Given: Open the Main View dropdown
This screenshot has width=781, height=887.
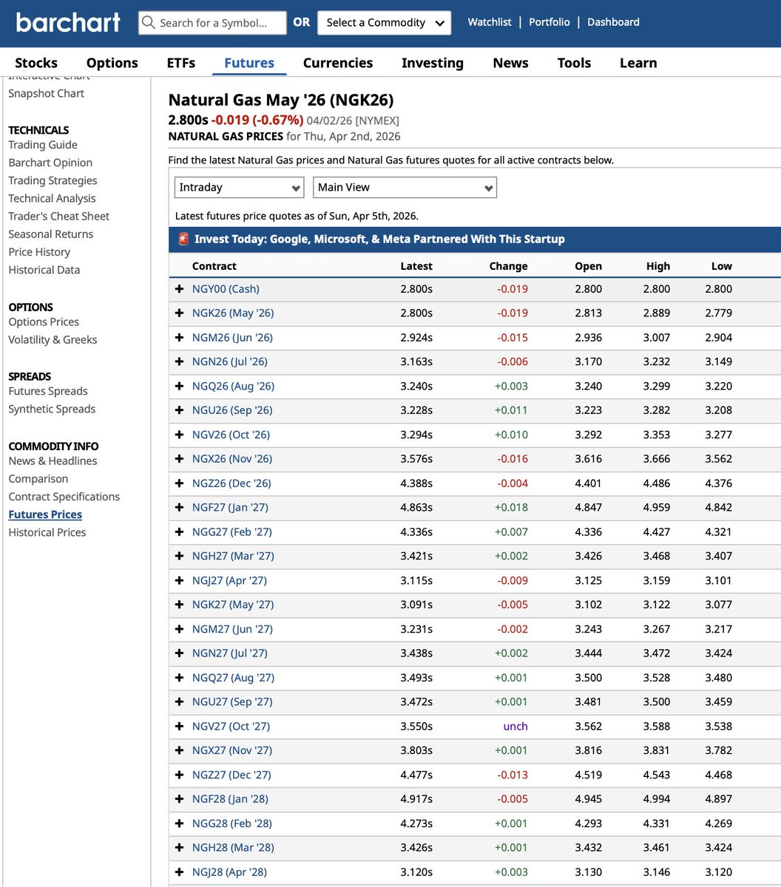Looking at the screenshot, I should pyautogui.click(x=405, y=188).
